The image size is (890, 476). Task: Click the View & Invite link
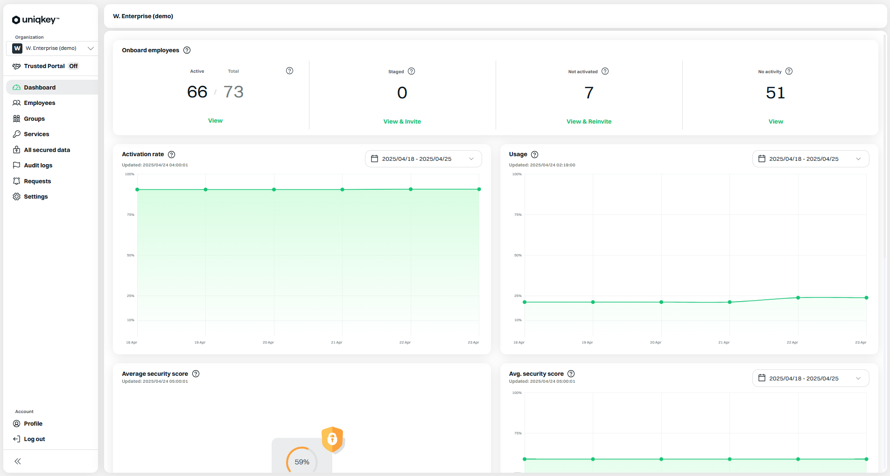[402, 122]
